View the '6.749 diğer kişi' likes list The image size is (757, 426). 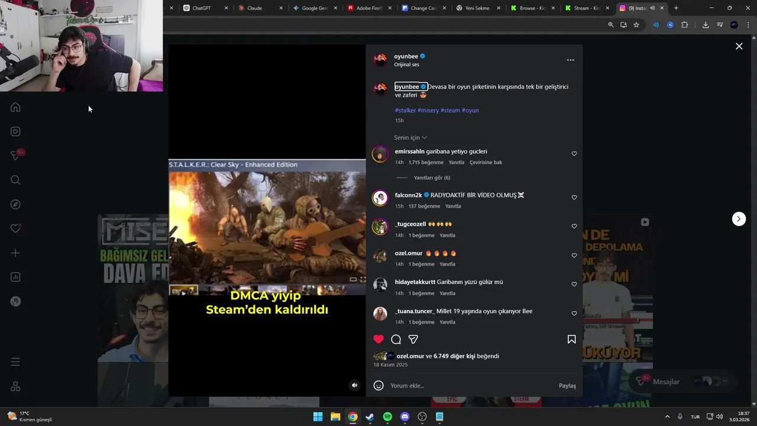(x=455, y=356)
